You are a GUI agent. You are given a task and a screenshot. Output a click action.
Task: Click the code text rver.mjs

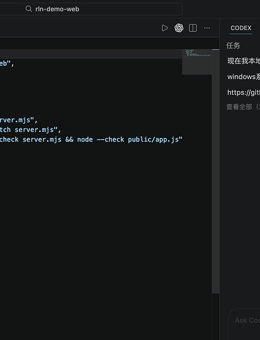tap(15, 120)
